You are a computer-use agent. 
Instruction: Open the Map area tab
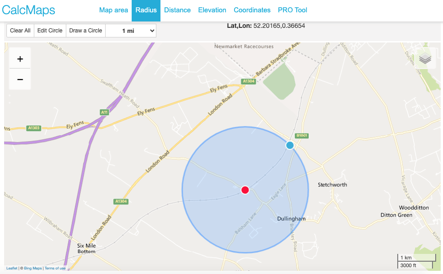113,10
